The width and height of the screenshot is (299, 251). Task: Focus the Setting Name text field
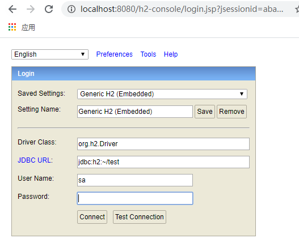[135, 112]
